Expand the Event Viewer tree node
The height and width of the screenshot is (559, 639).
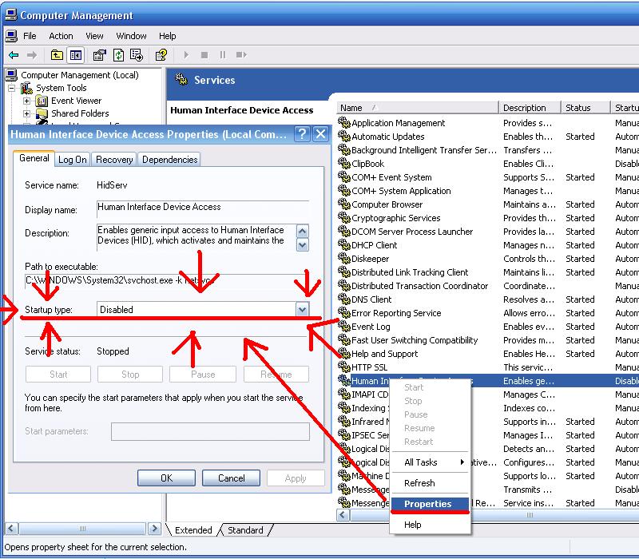(x=26, y=101)
